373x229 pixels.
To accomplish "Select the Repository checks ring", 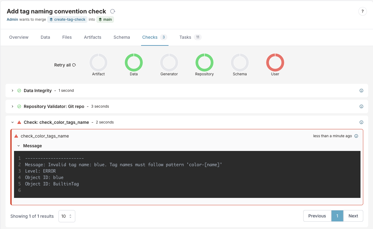I will (x=204, y=63).
